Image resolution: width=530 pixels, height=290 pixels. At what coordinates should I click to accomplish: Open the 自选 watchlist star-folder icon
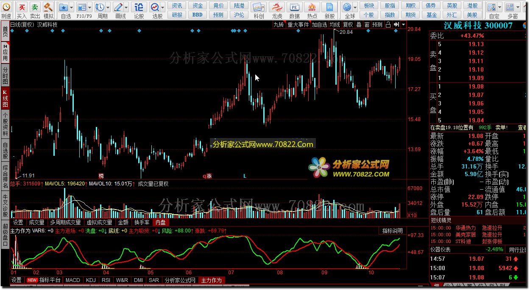[64, 7]
